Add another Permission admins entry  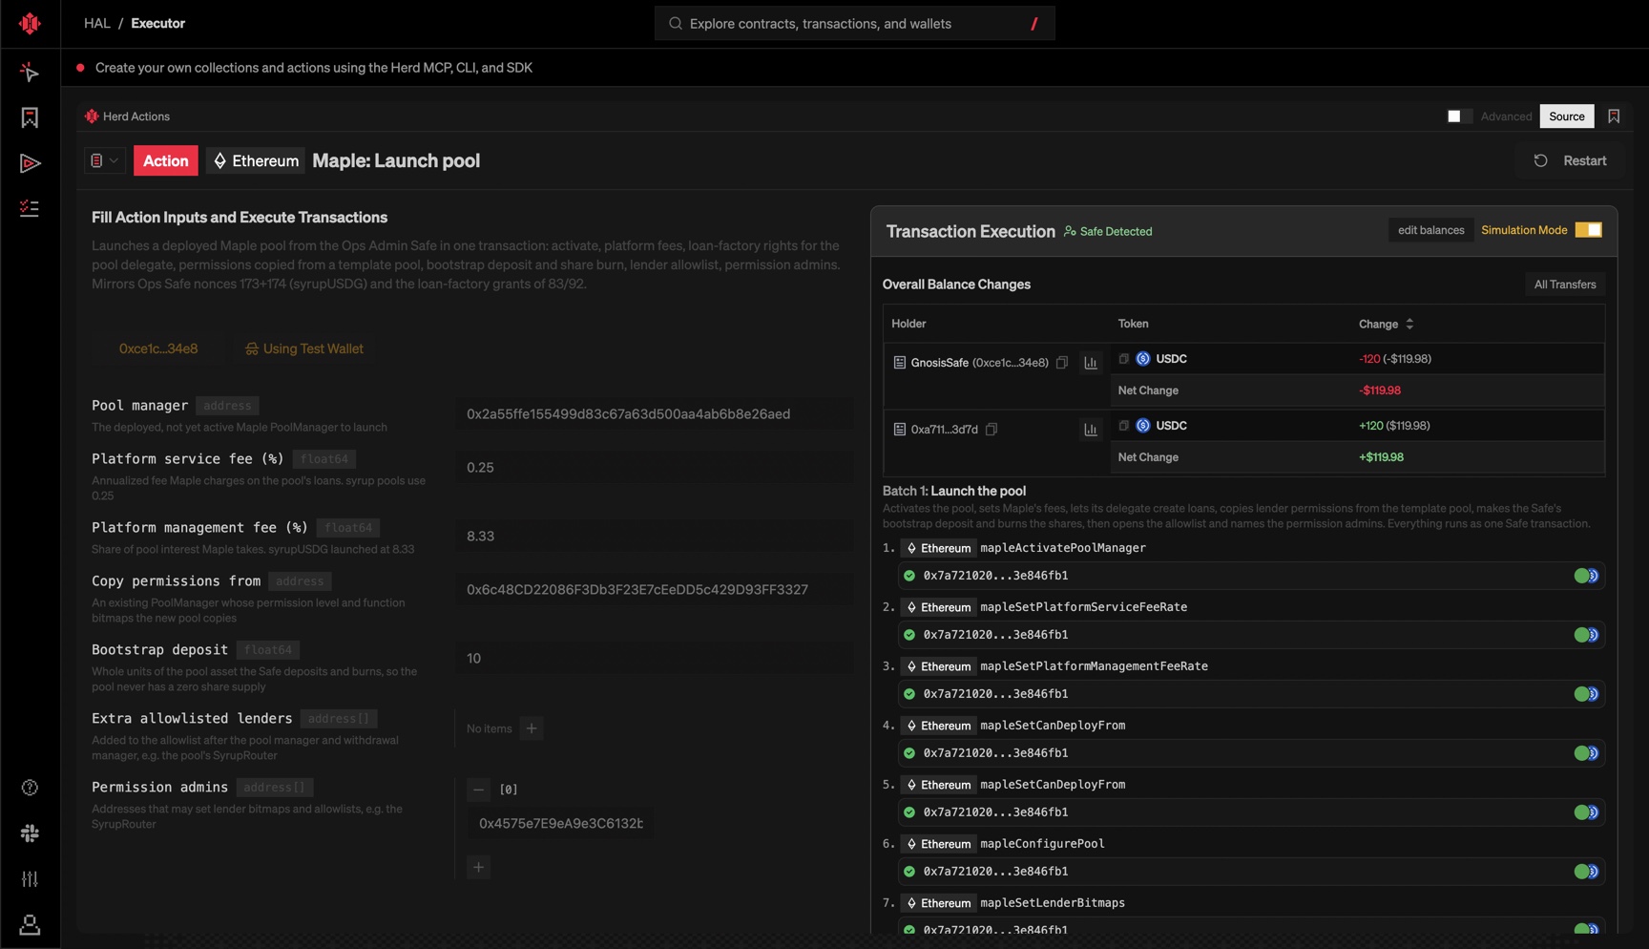[x=478, y=868]
